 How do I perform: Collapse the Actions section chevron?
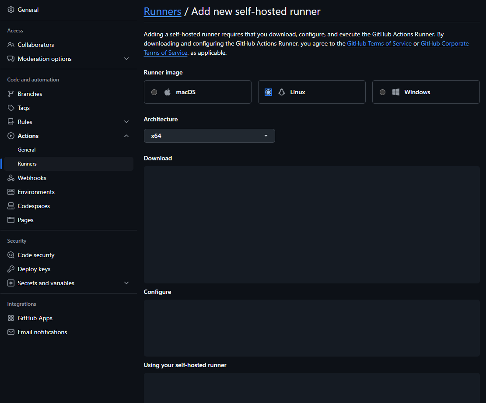point(126,136)
